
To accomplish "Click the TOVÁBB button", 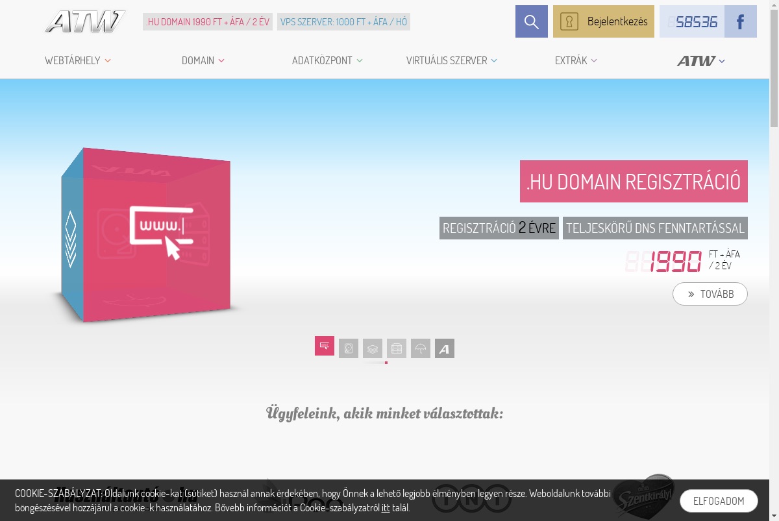I will click(x=710, y=294).
